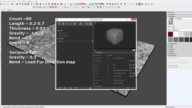Click the material home icon in Materials panel
192x108 pixels.
tap(174, 30)
